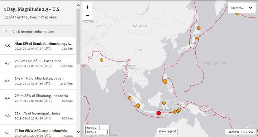
Task: Select the 4.4 Mombetsu, Japan earthquake entry
Action: tap(38, 81)
